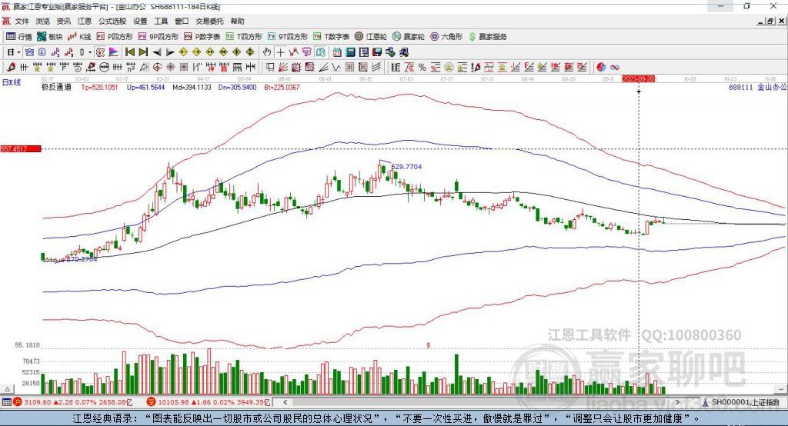
Task: Click the horizontal chart scrollbar track
Action: [482, 402]
